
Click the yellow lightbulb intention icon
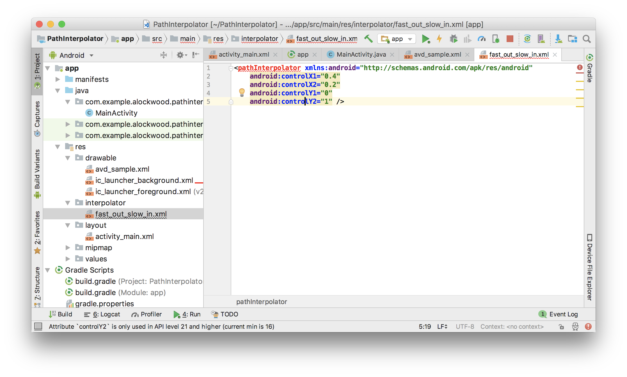point(242,92)
